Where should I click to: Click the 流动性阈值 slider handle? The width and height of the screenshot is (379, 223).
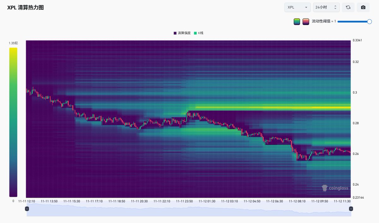369,21
